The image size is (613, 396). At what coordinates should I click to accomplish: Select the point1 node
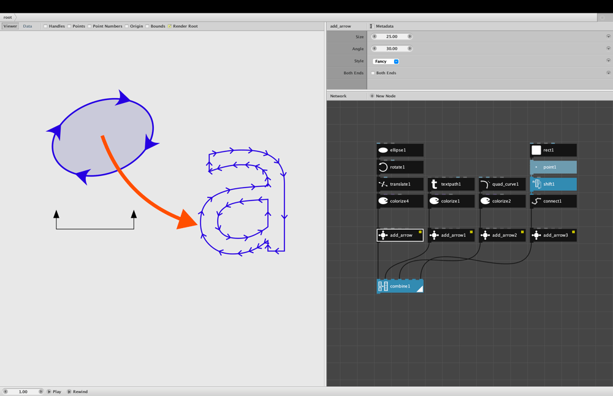click(553, 167)
